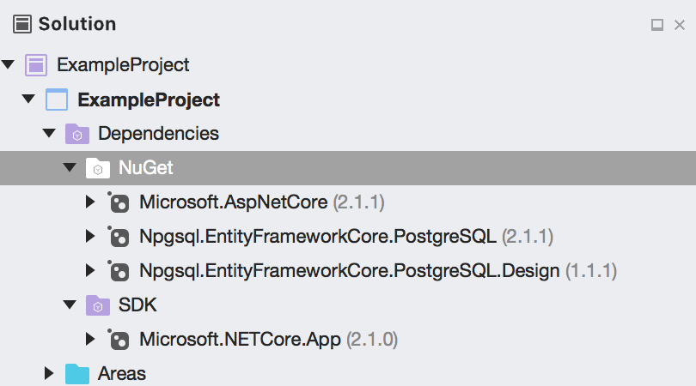Click the NuGet folder icon
The height and width of the screenshot is (386, 696).
point(98,168)
